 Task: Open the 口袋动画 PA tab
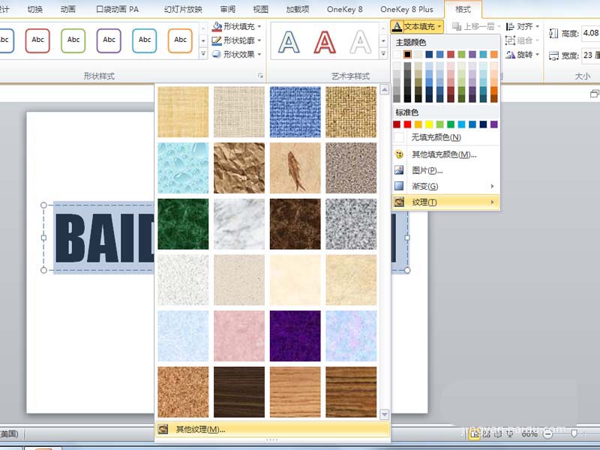117,9
